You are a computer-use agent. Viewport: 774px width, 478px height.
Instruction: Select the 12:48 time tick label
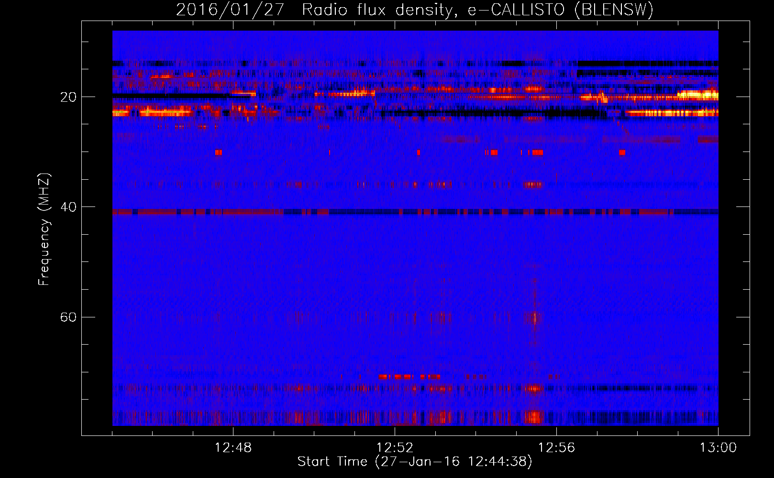(x=233, y=448)
